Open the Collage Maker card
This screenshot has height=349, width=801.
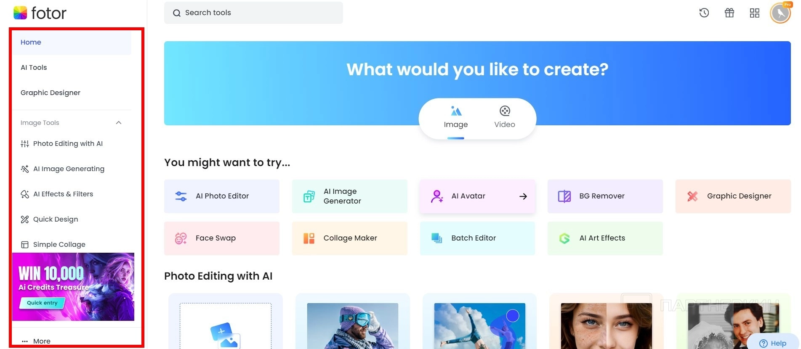coord(350,238)
